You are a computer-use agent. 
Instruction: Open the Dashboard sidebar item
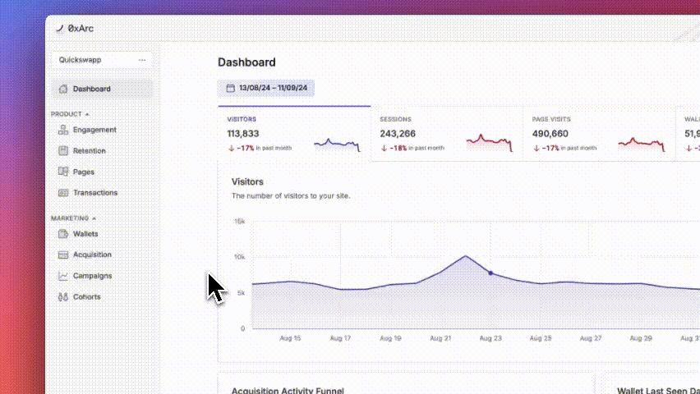click(x=102, y=89)
